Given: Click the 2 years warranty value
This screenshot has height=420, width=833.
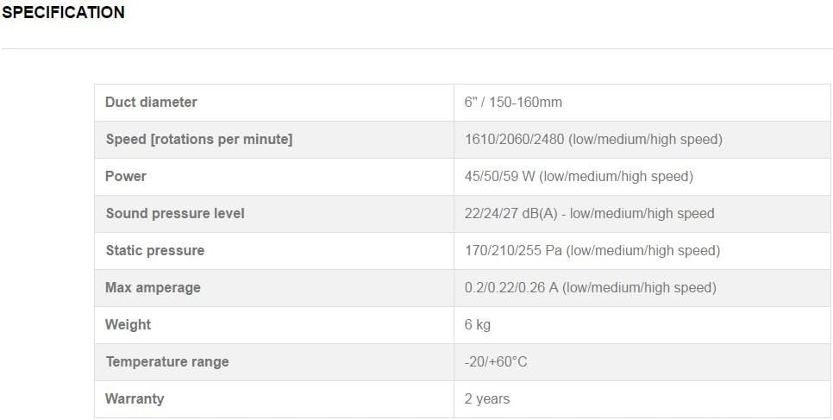Looking at the screenshot, I should (x=486, y=398).
